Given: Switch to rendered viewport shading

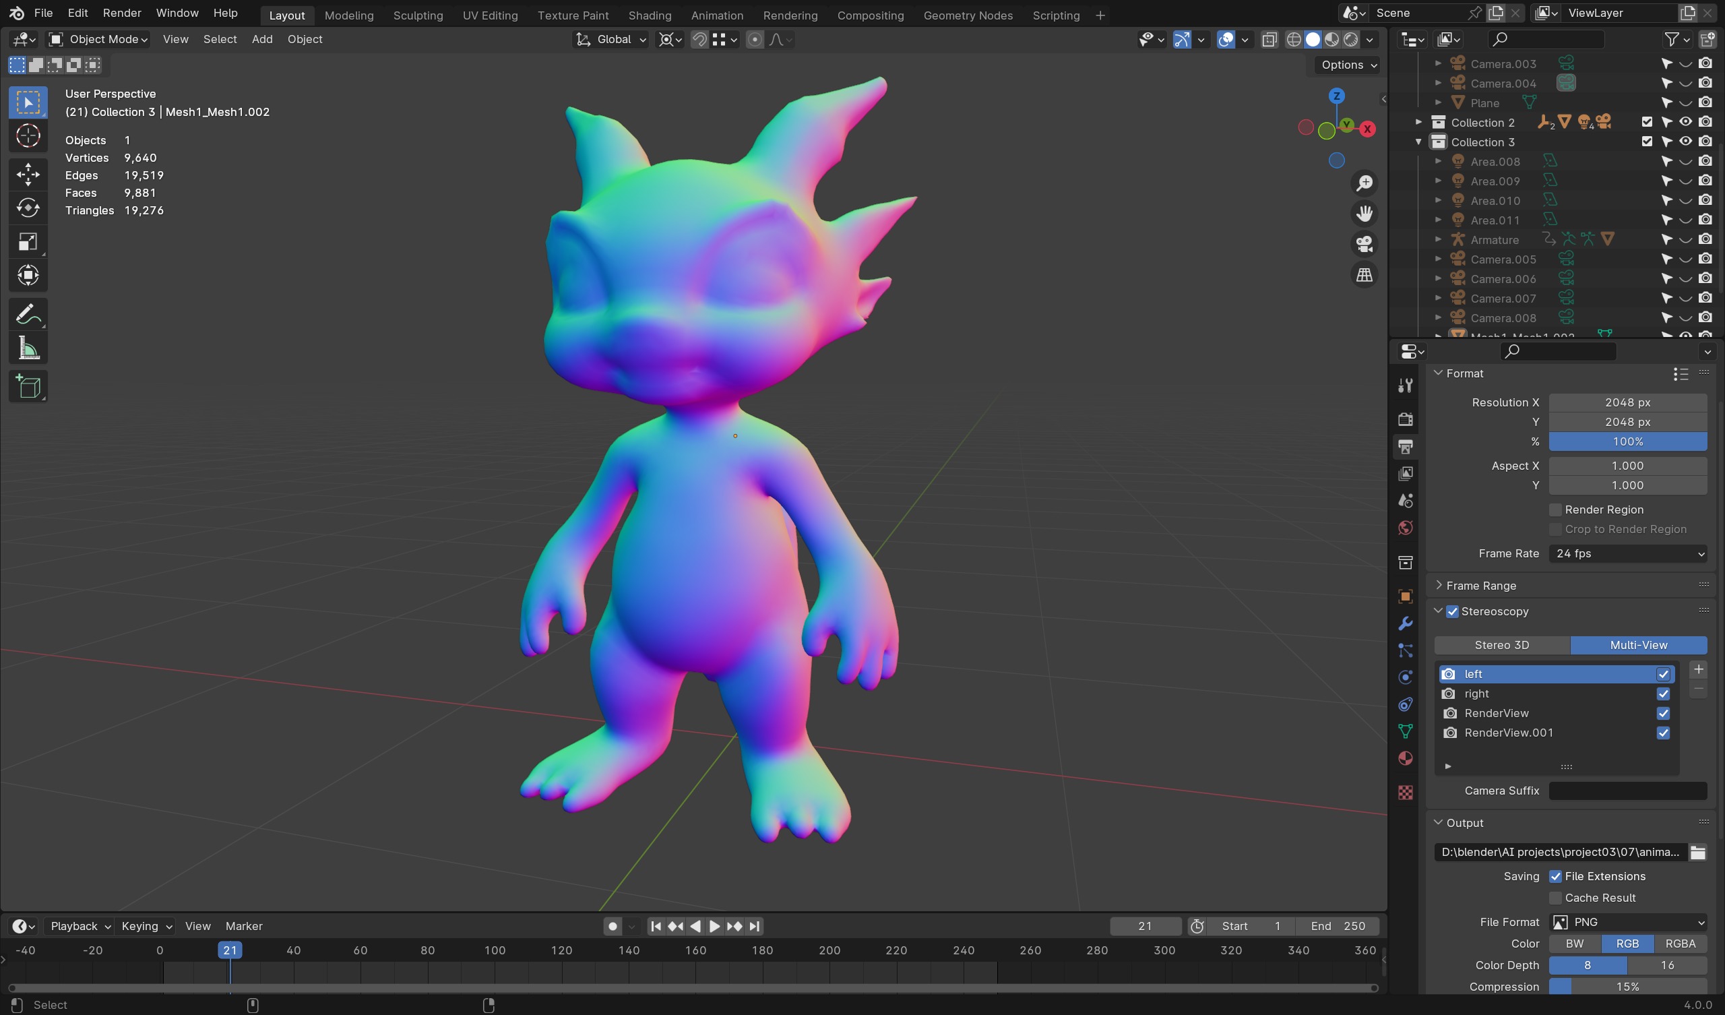Looking at the screenshot, I should pos(1350,40).
